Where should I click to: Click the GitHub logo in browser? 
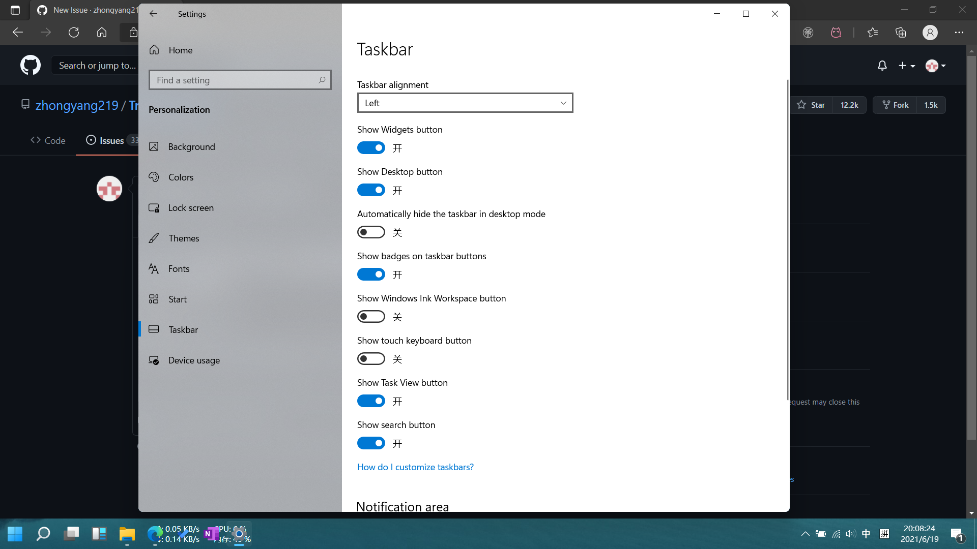(31, 65)
